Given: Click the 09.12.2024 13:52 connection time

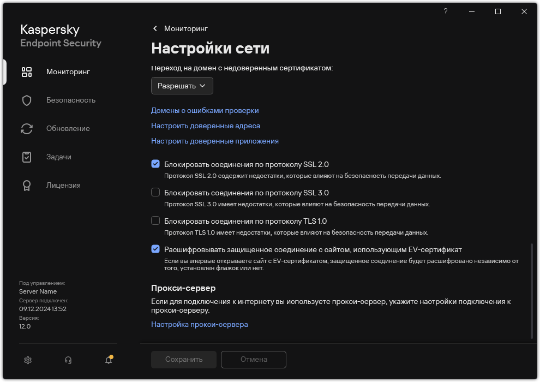Looking at the screenshot, I should (43, 309).
